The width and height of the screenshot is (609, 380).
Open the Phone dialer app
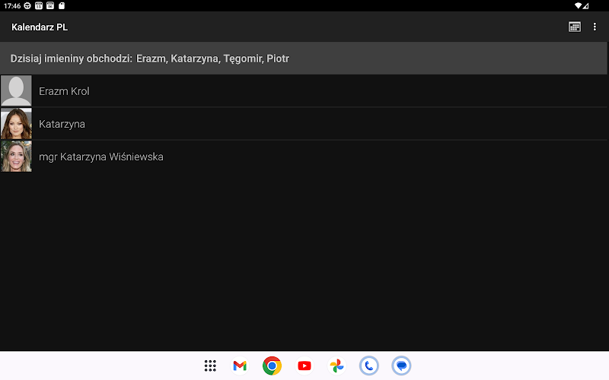[369, 366]
